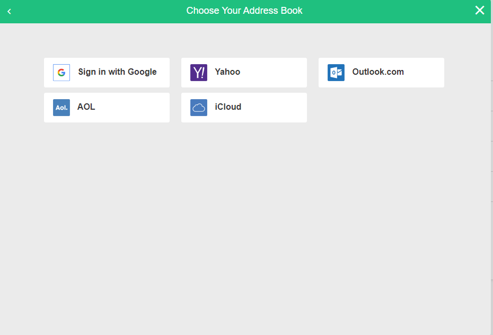Click the blue Outlook envelope icon

336,73
